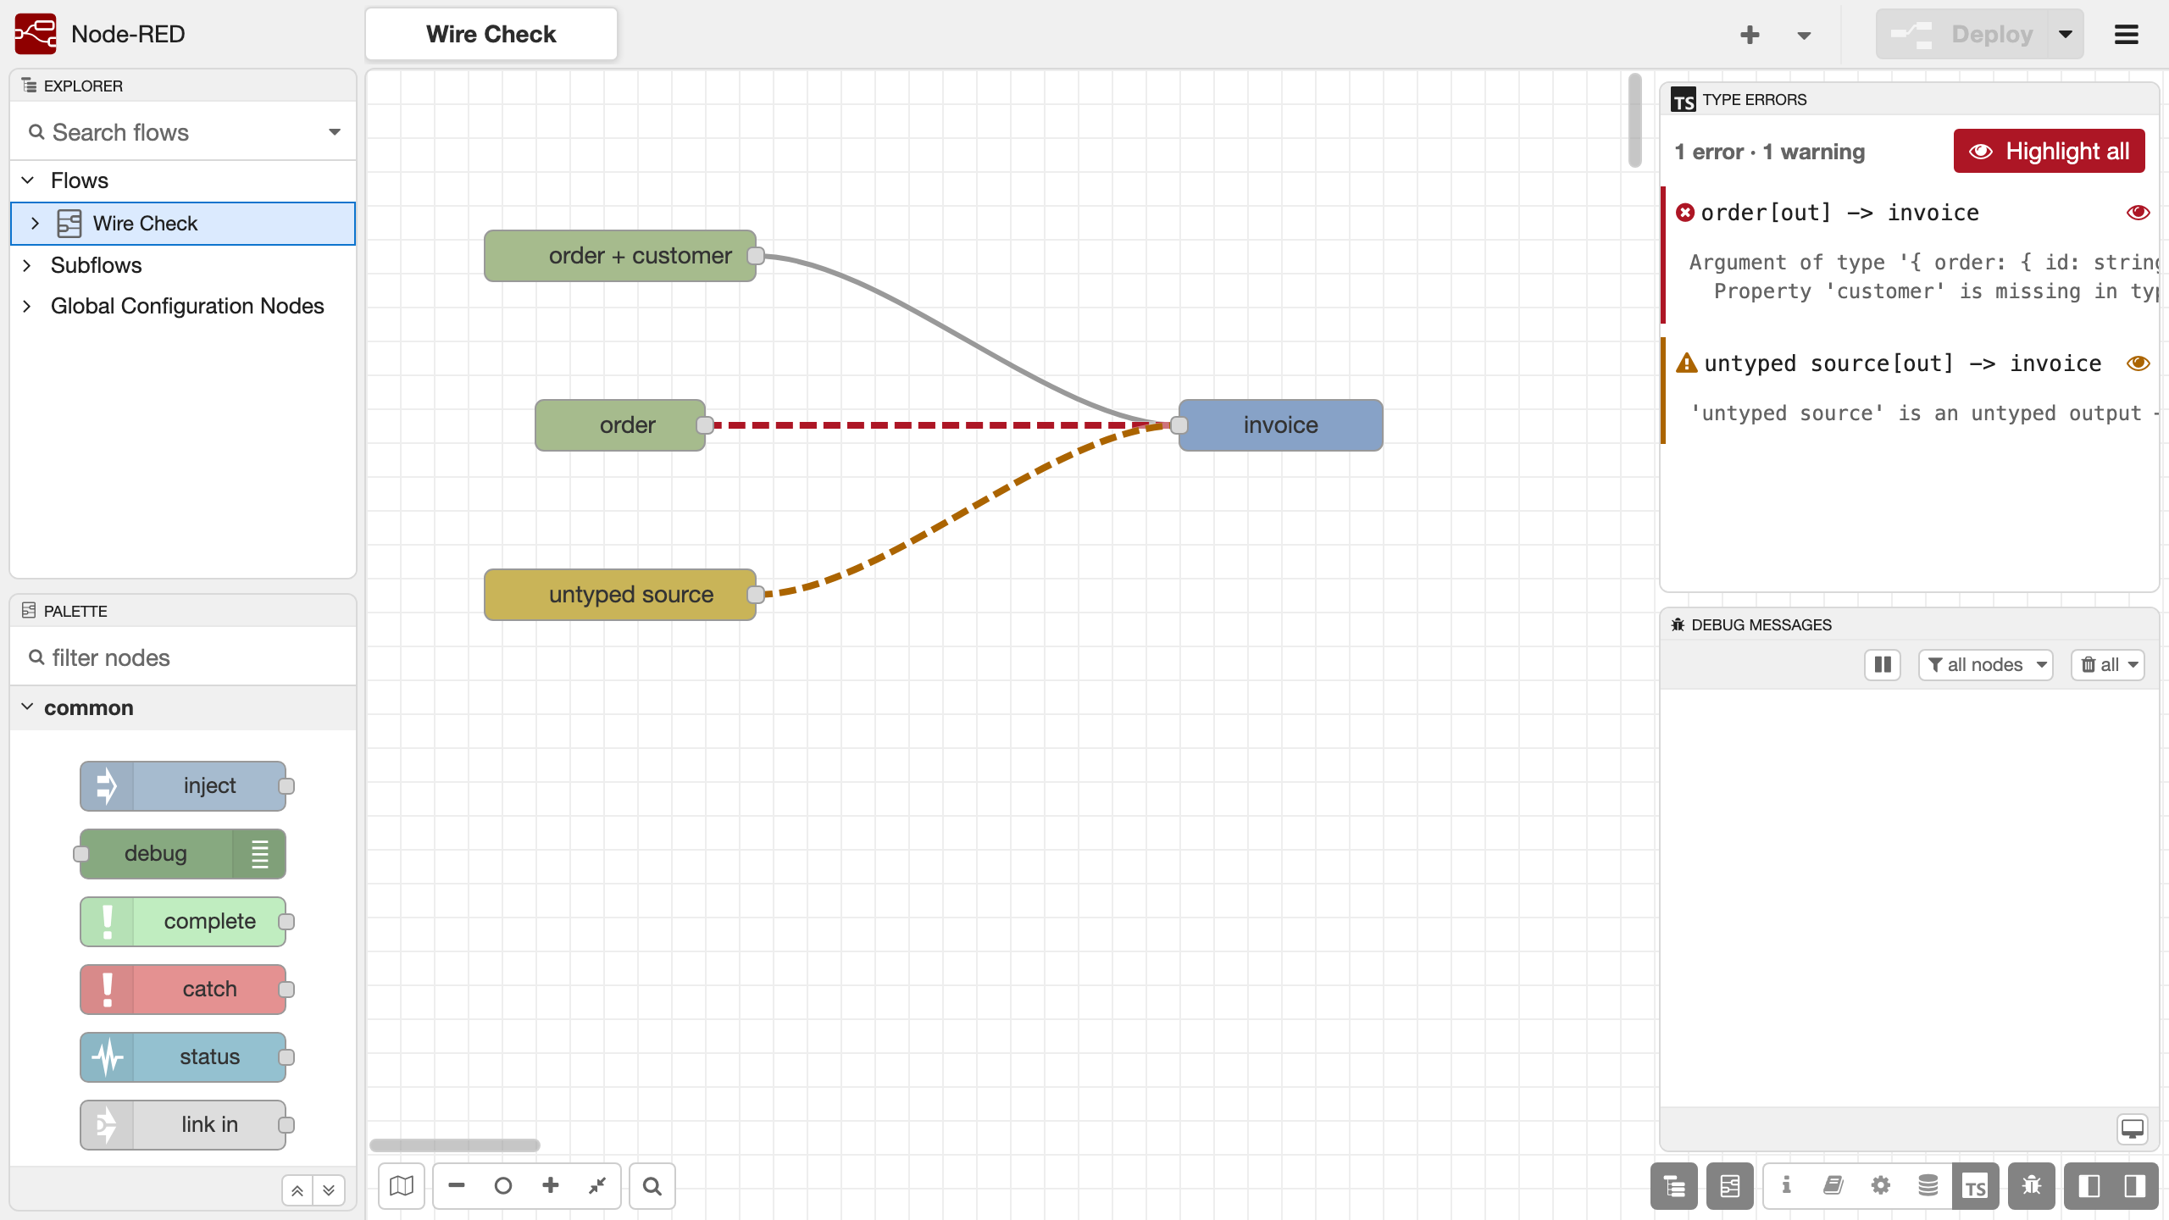
Task: Open the flow list dropdown arrow
Action: tap(1804, 35)
